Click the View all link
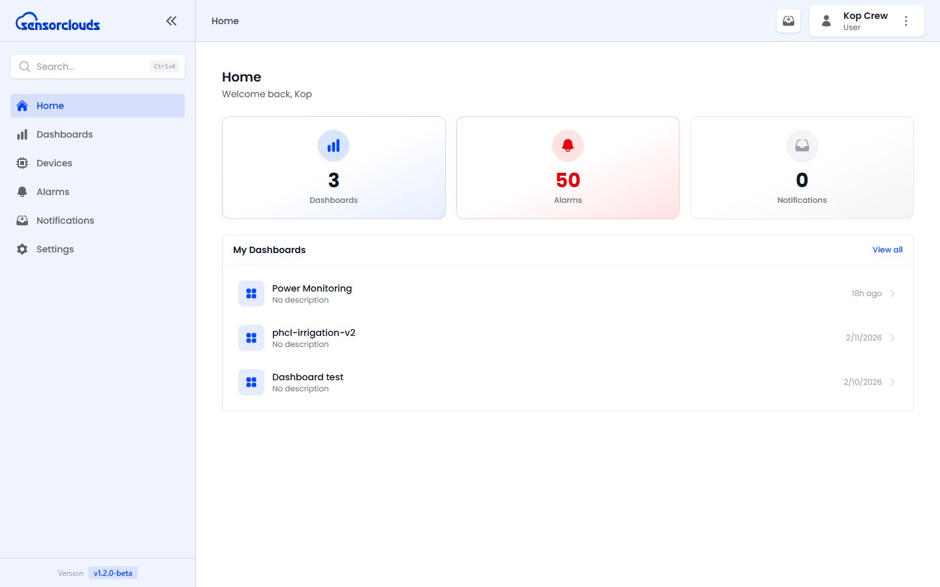Viewport: 940px width, 587px height. click(887, 250)
